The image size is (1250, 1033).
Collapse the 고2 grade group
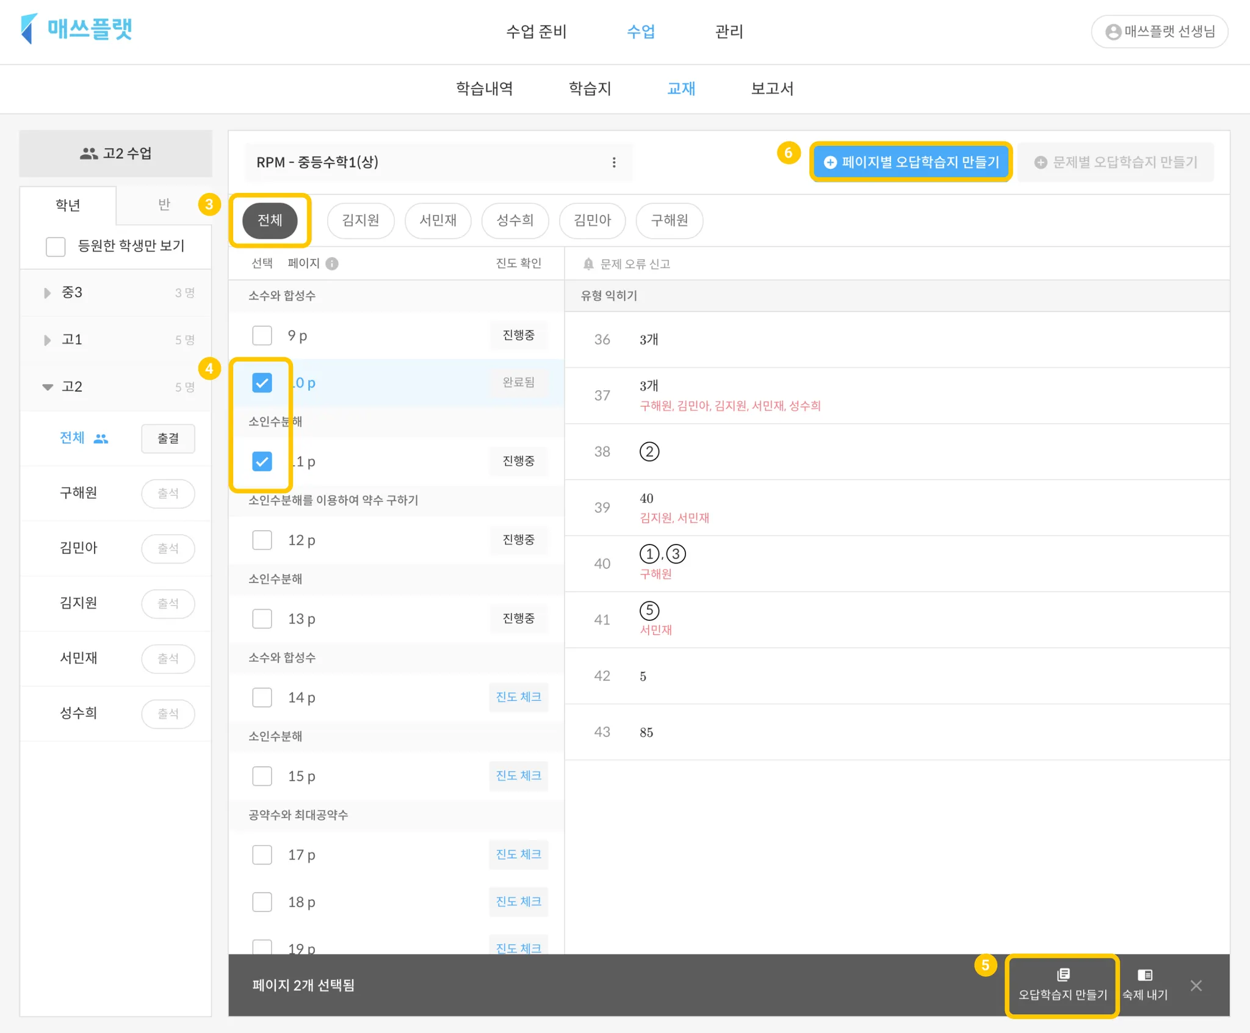coord(48,387)
